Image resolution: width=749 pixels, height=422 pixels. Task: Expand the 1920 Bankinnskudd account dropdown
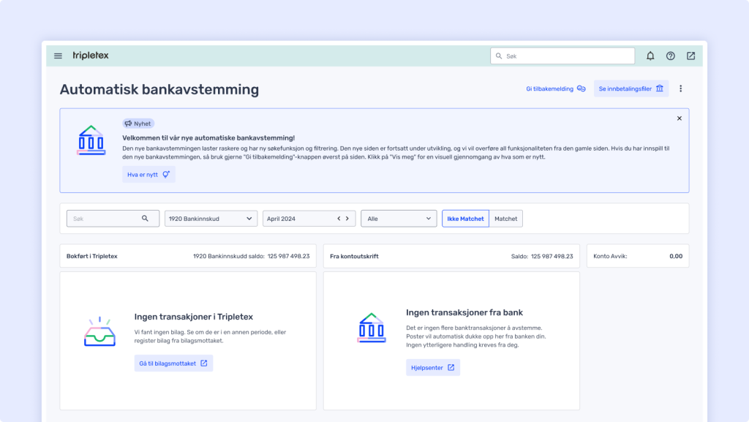(211, 219)
